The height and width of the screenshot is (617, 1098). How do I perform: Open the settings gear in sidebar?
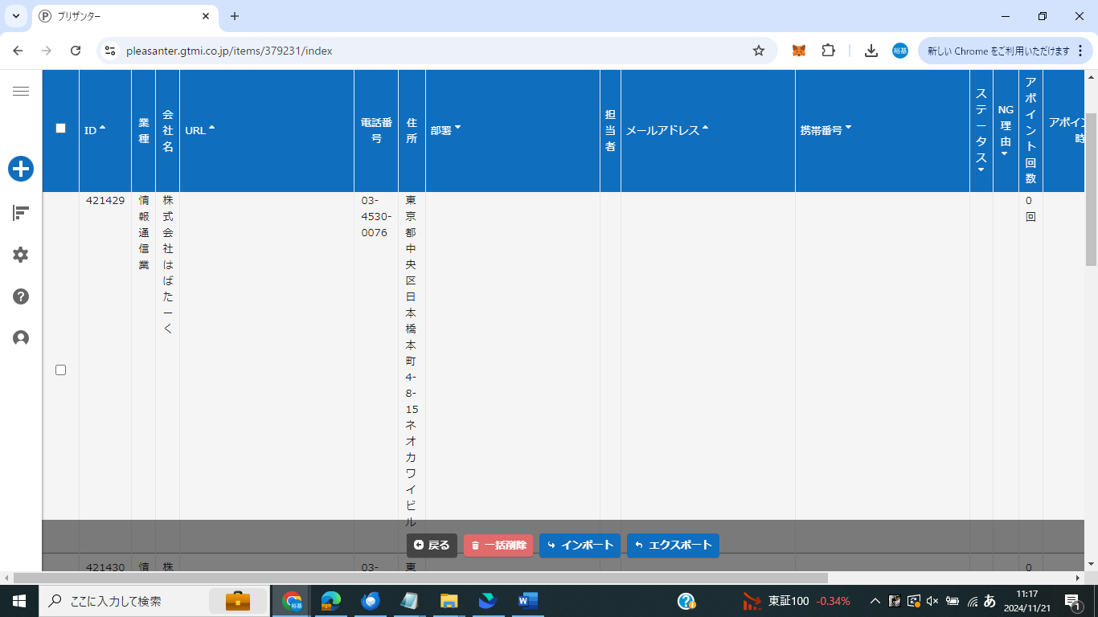pyautogui.click(x=21, y=255)
